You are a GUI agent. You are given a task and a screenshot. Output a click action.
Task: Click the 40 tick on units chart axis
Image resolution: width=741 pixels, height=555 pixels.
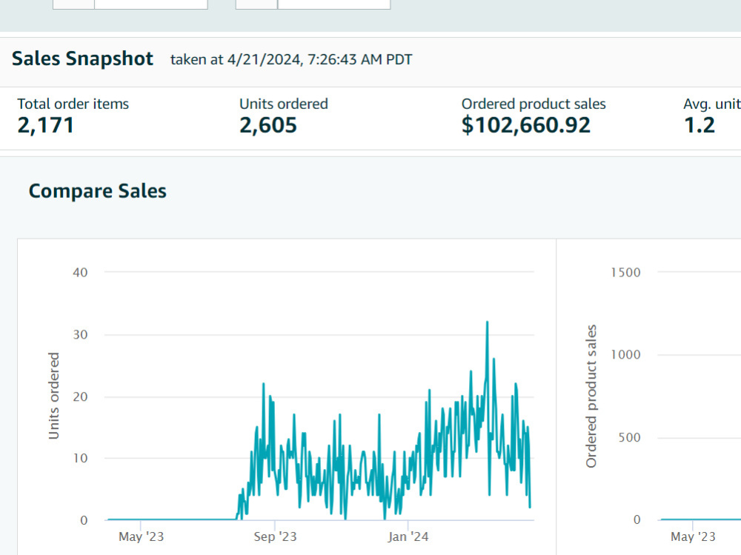80,272
